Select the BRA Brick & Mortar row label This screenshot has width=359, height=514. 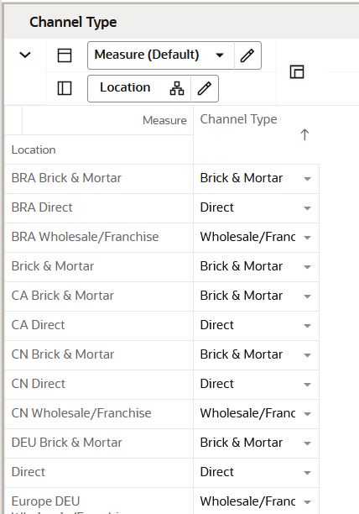(x=66, y=178)
